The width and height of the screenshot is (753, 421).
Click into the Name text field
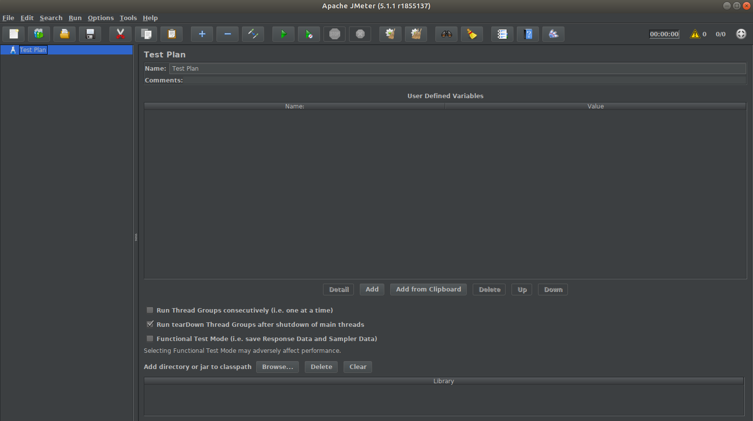click(x=457, y=69)
